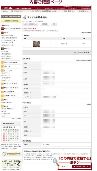Open 柄タイル&ボーダータイル category
The image size is (97, 171).
coord(11,84)
